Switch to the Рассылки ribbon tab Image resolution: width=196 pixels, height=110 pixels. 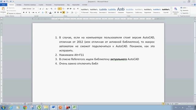coord(48,5)
